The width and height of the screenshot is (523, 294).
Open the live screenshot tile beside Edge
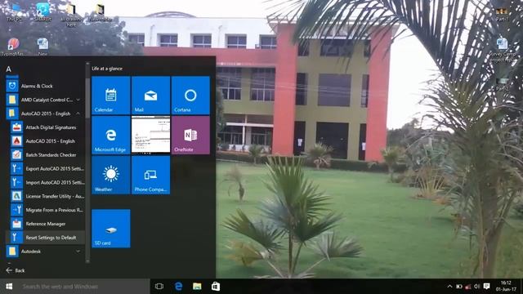tap(150, 134)
